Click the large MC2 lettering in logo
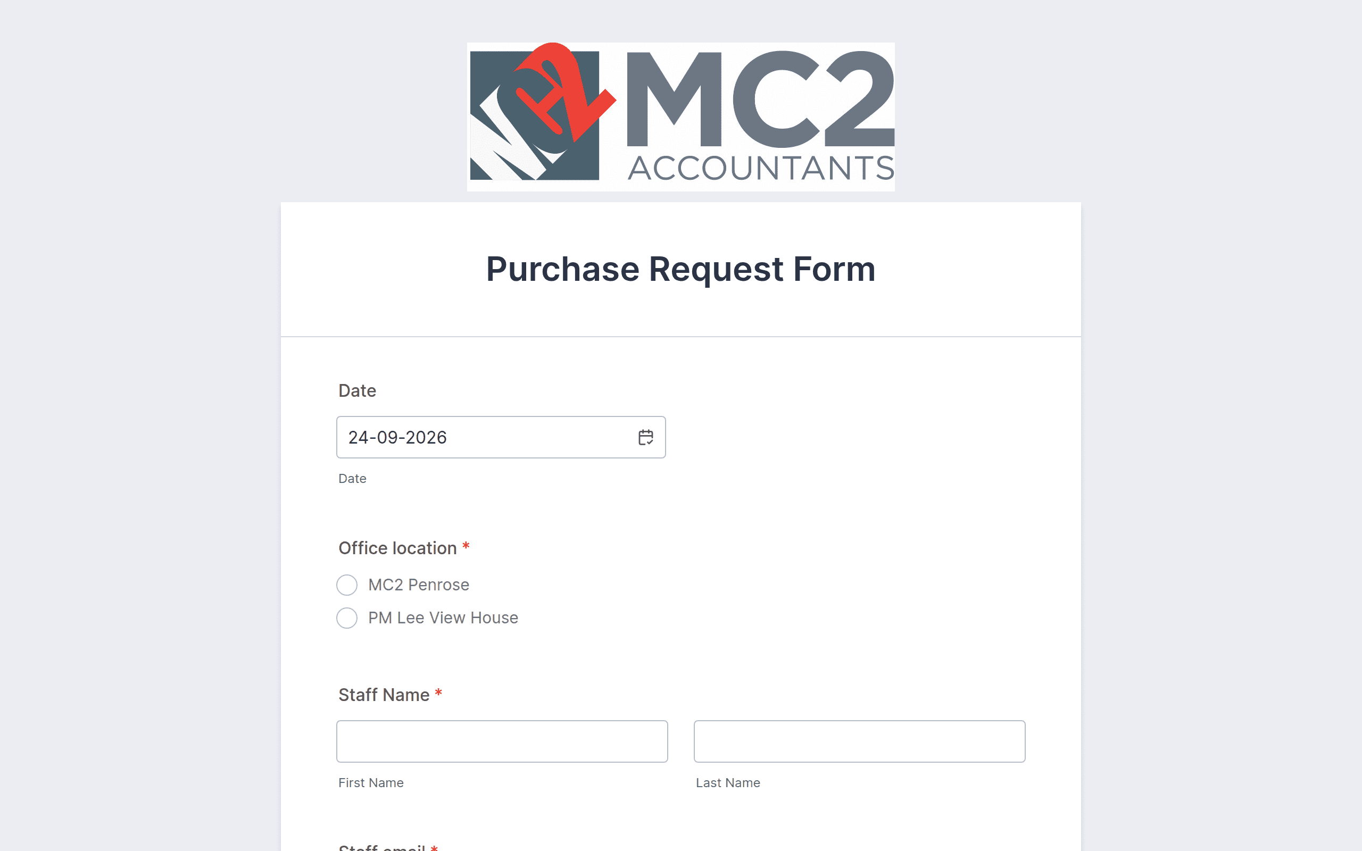Image resolution: width=1362 pixels, height=851 pixels. point(760,99)
